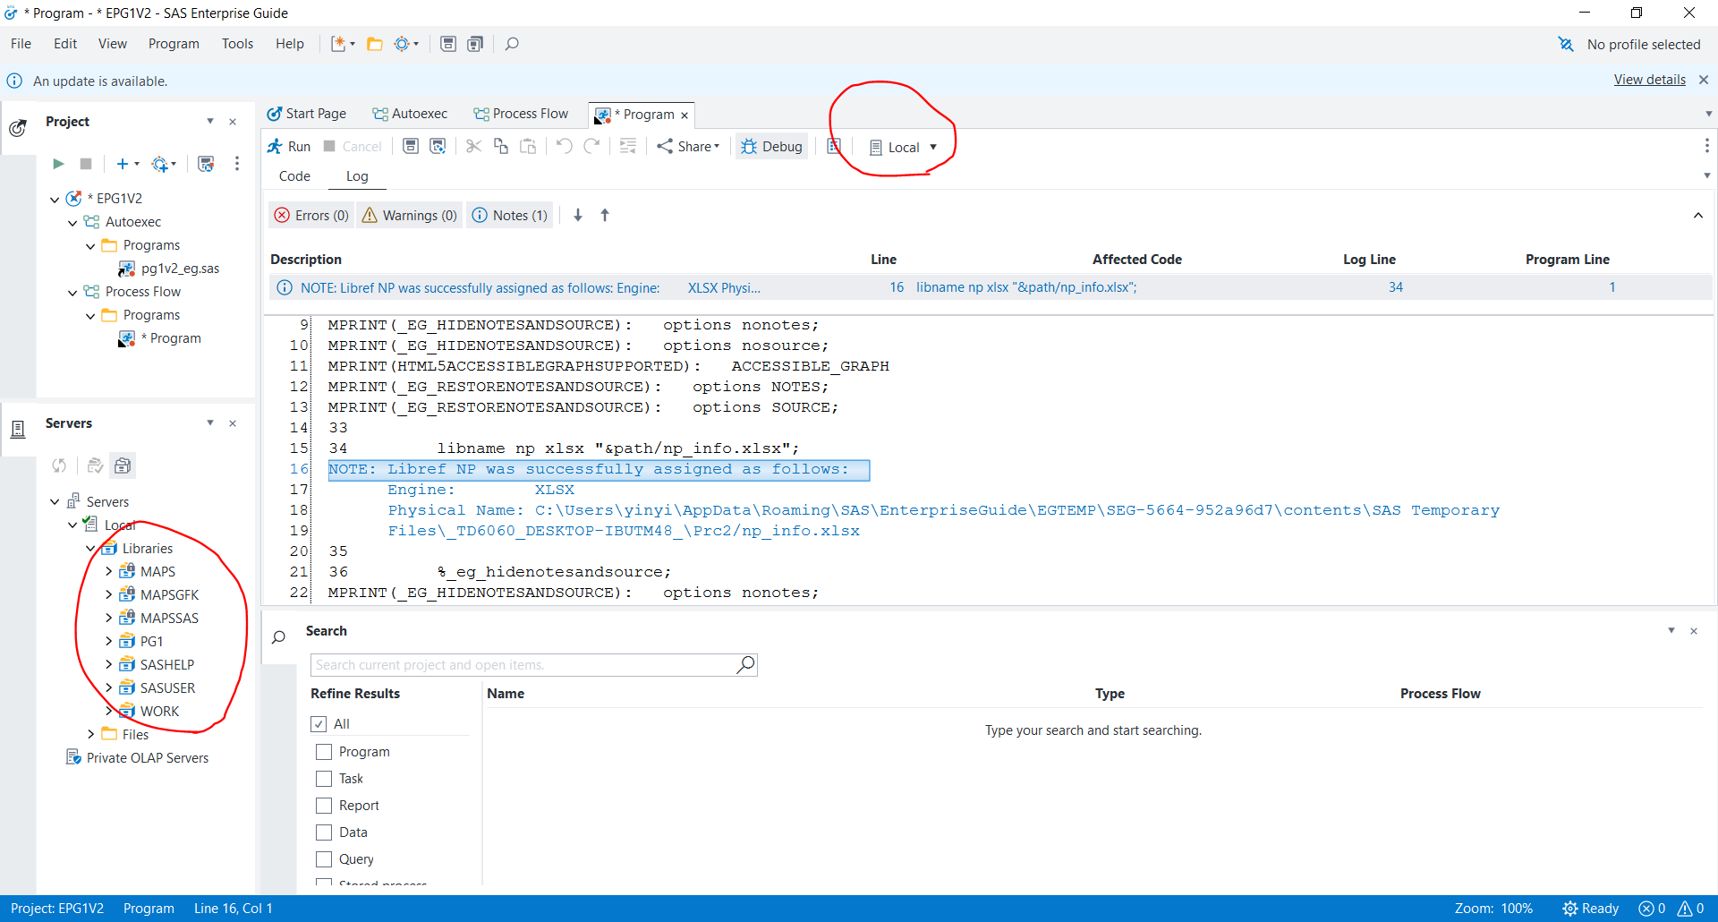Expand the SASHELP library
The width and height of the screenshot is (1718, 922).
[109, 664]
